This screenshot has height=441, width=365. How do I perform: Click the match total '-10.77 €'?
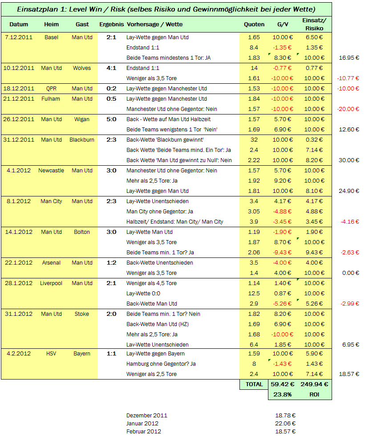coord(348,78)
